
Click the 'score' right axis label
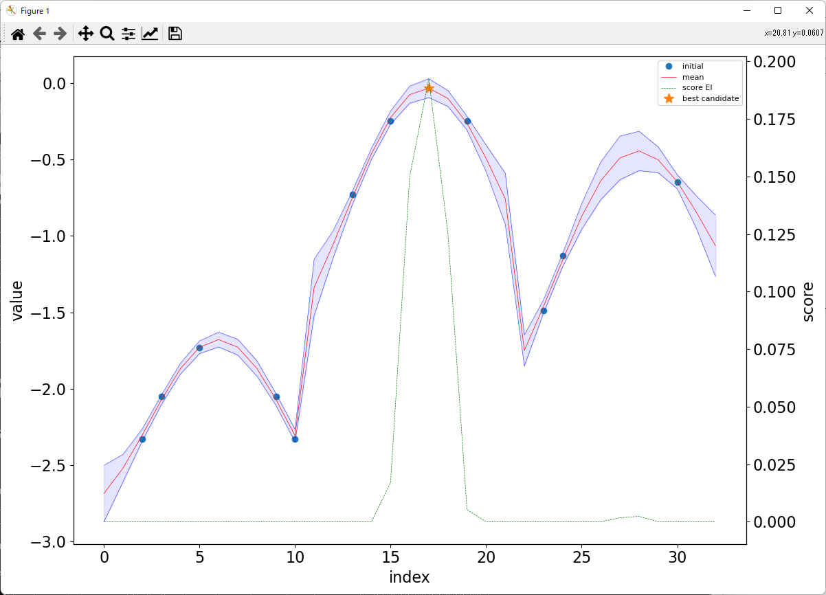click(809, 301)
